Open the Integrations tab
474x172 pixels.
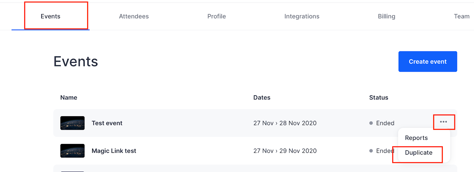pos(302,16)
